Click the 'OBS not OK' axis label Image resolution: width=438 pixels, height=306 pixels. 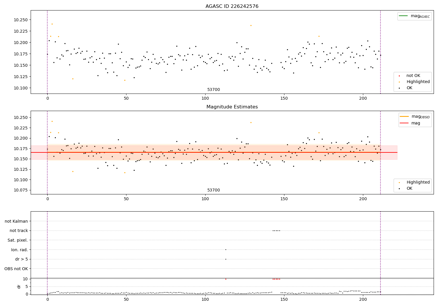(x=16, y=269)
